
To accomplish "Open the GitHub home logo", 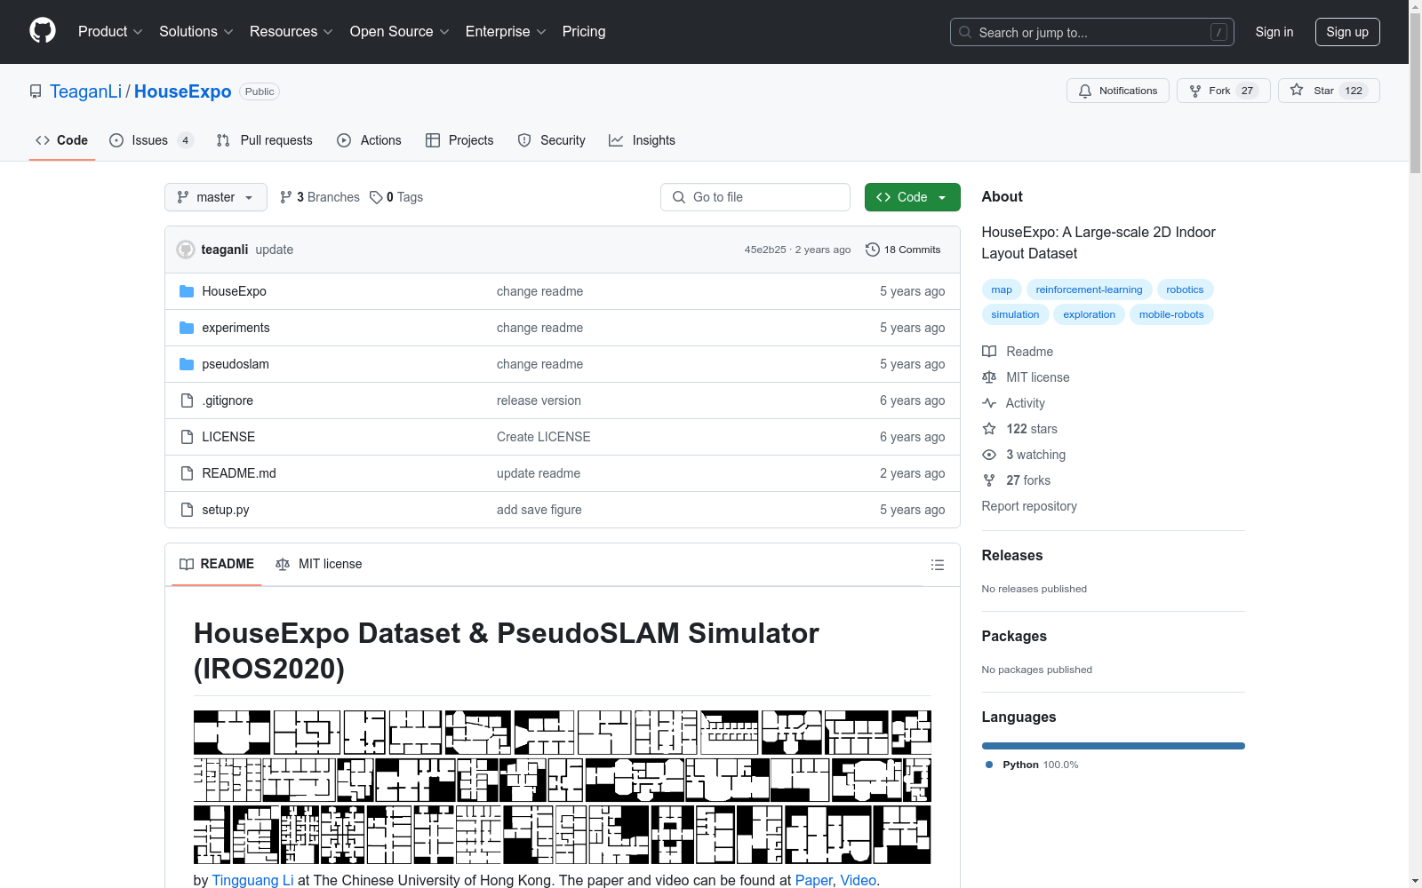I will click(43, 31).
